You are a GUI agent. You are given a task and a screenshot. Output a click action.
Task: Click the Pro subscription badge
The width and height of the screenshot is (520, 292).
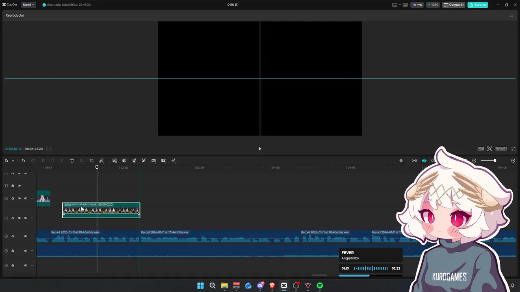pyautogui.click(x=417, y=5)
